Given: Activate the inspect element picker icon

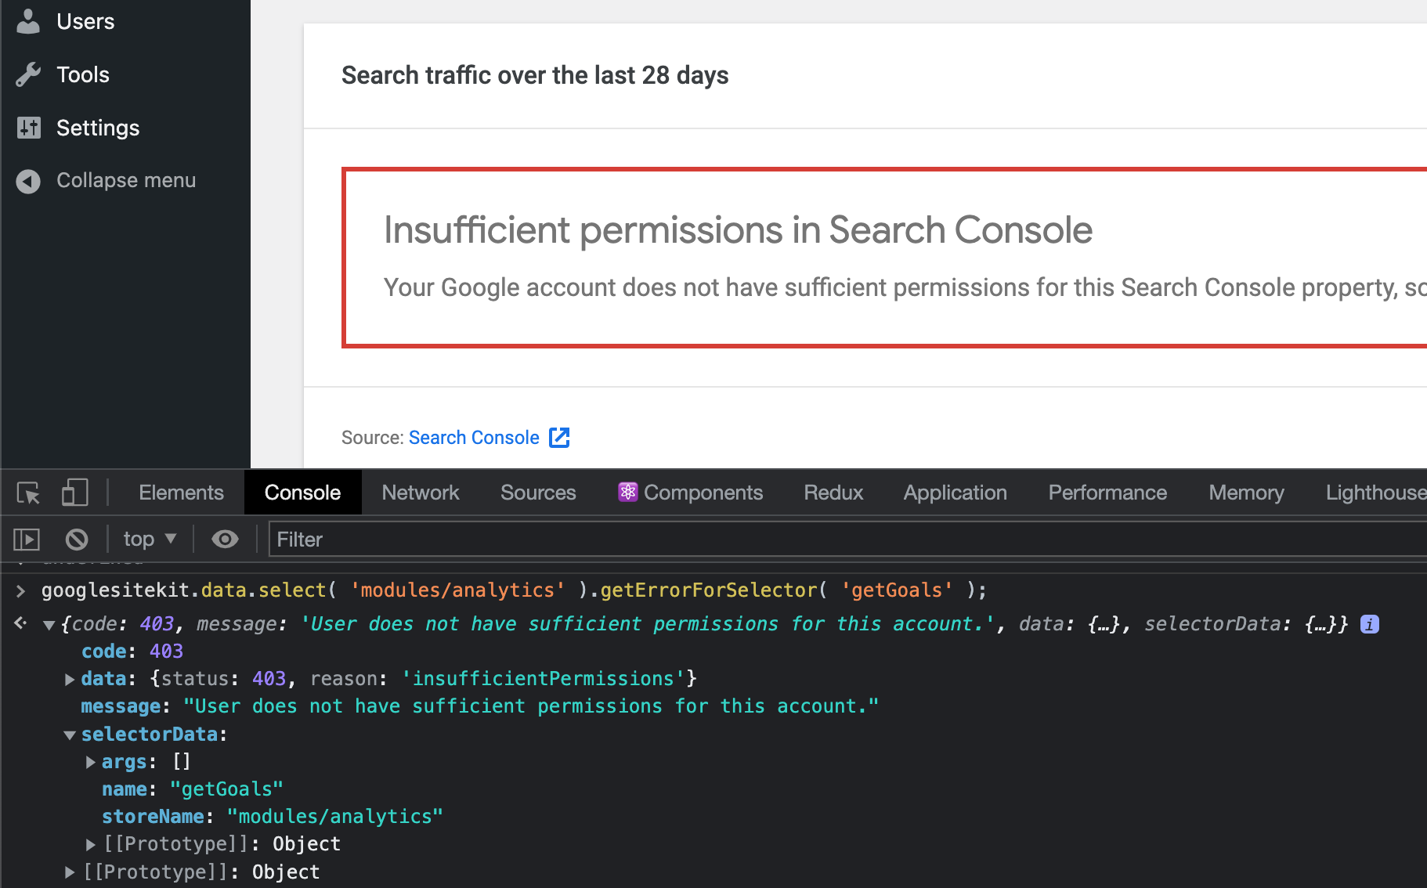Looking at the screenshot, I should 29,493.
